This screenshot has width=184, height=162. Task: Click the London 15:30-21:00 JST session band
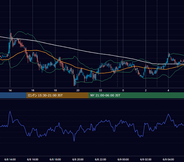pyautogui.click(x=57, y=95)
